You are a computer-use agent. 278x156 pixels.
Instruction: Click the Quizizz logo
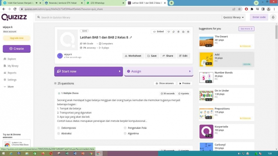(x=14, y=17)
